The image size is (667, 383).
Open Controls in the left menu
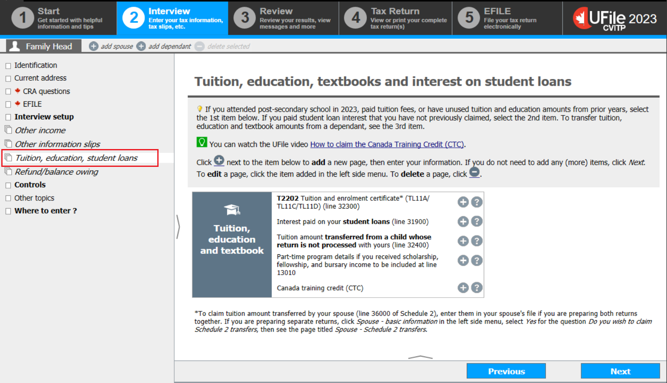30,185
